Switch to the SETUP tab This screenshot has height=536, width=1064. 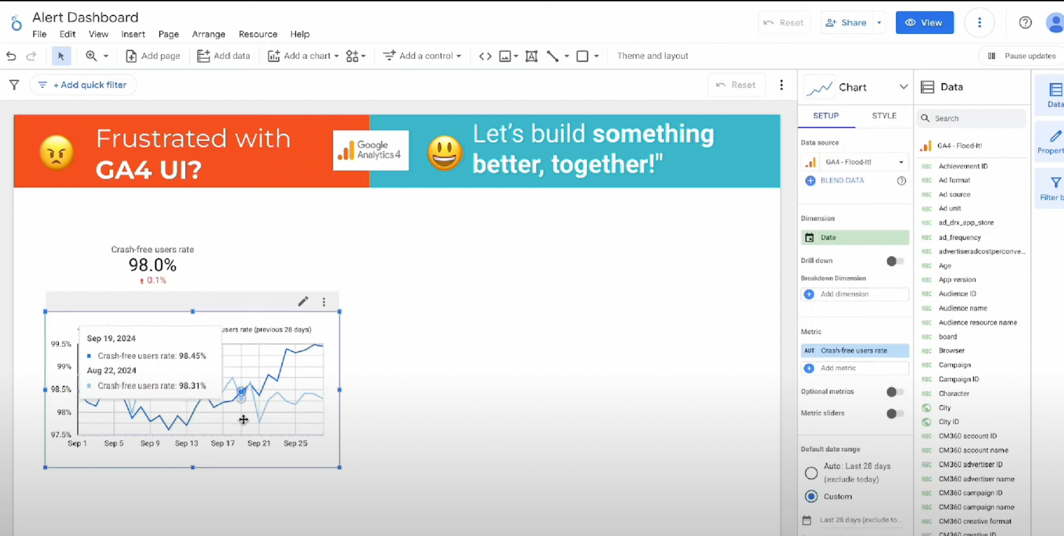coord(825,116)
